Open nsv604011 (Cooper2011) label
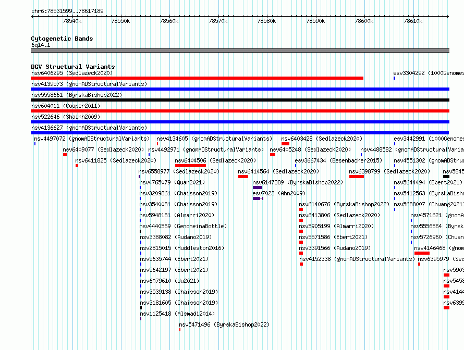The image size is (464, 350). pyautogui.click(x=66, y=106)
